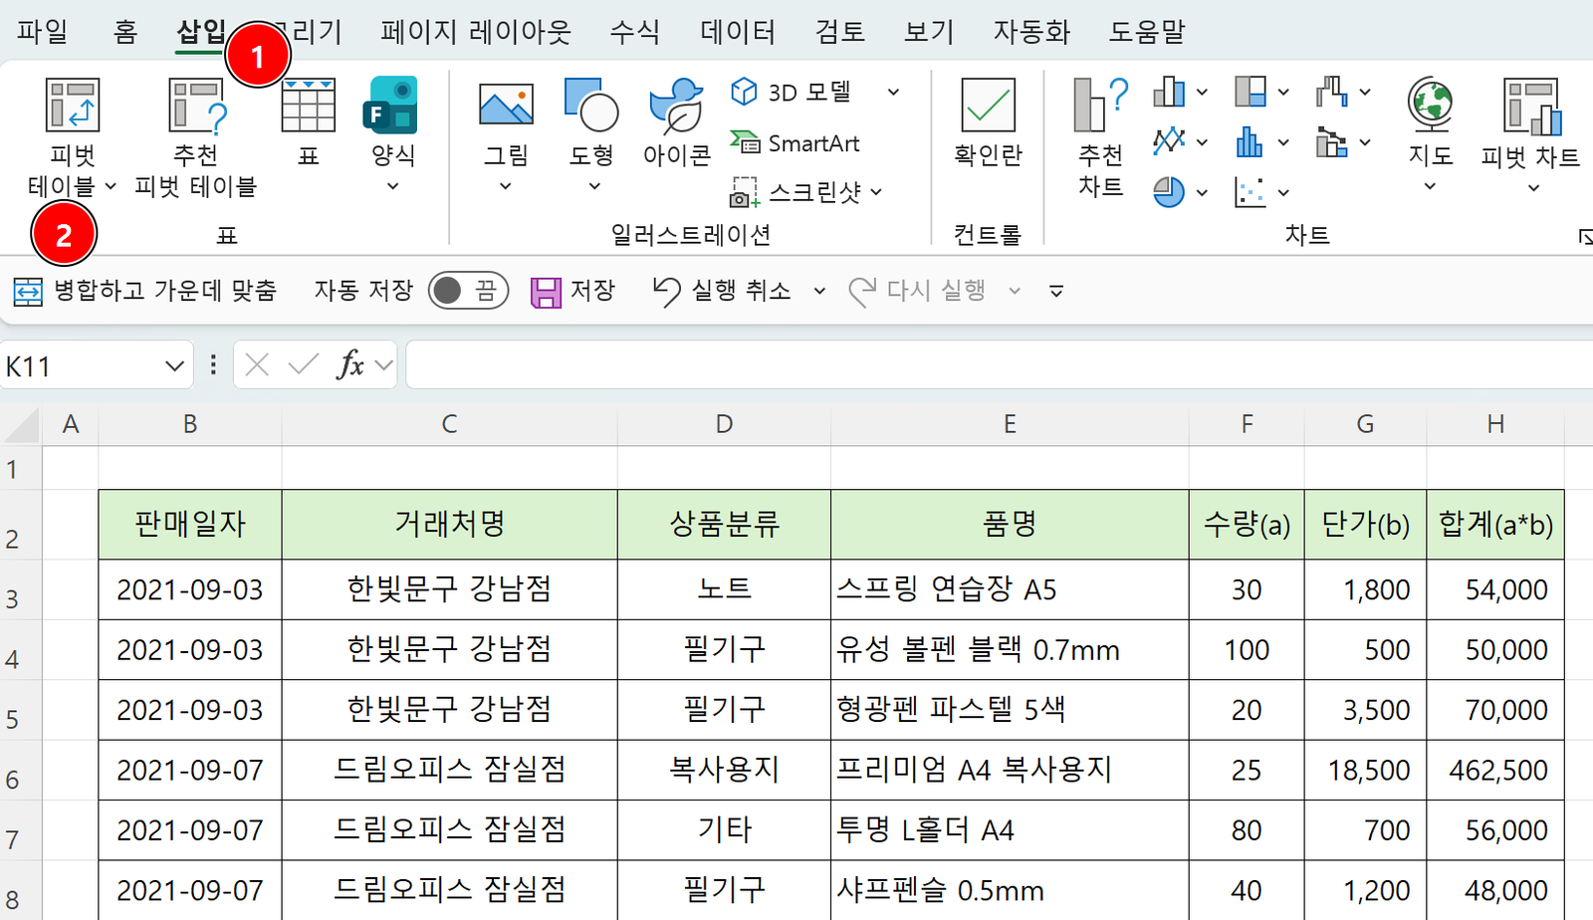1593x920 pixels.
Task: Click the 저장 (Save) button
Action: [573, 291]
